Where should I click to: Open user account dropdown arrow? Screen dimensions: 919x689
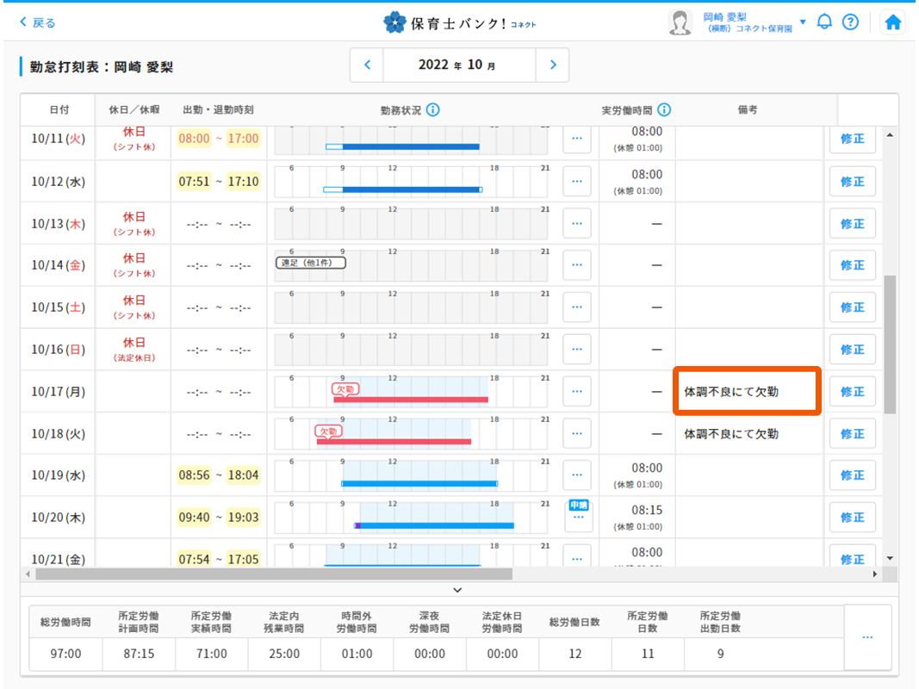click(803, 22)
